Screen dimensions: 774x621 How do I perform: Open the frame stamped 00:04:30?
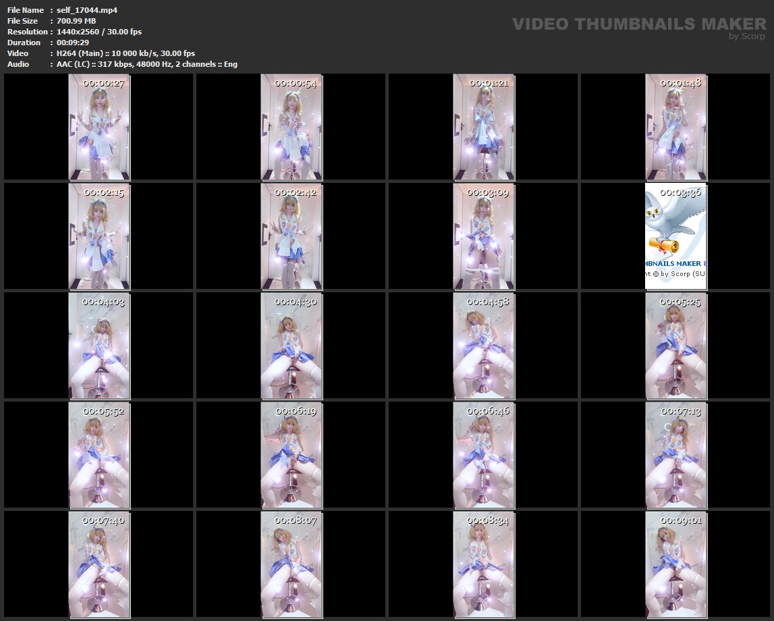(x=292, y=346)
